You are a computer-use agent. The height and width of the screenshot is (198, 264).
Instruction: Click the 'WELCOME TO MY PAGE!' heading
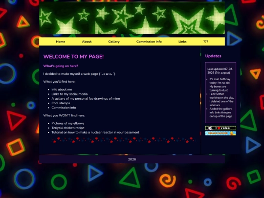pyautogui.click(x=73, y=57)
